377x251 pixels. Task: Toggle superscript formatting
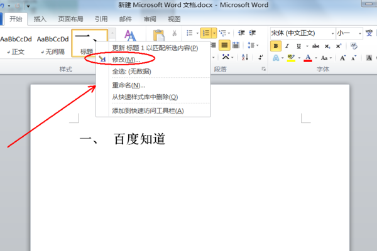point(339,46)
